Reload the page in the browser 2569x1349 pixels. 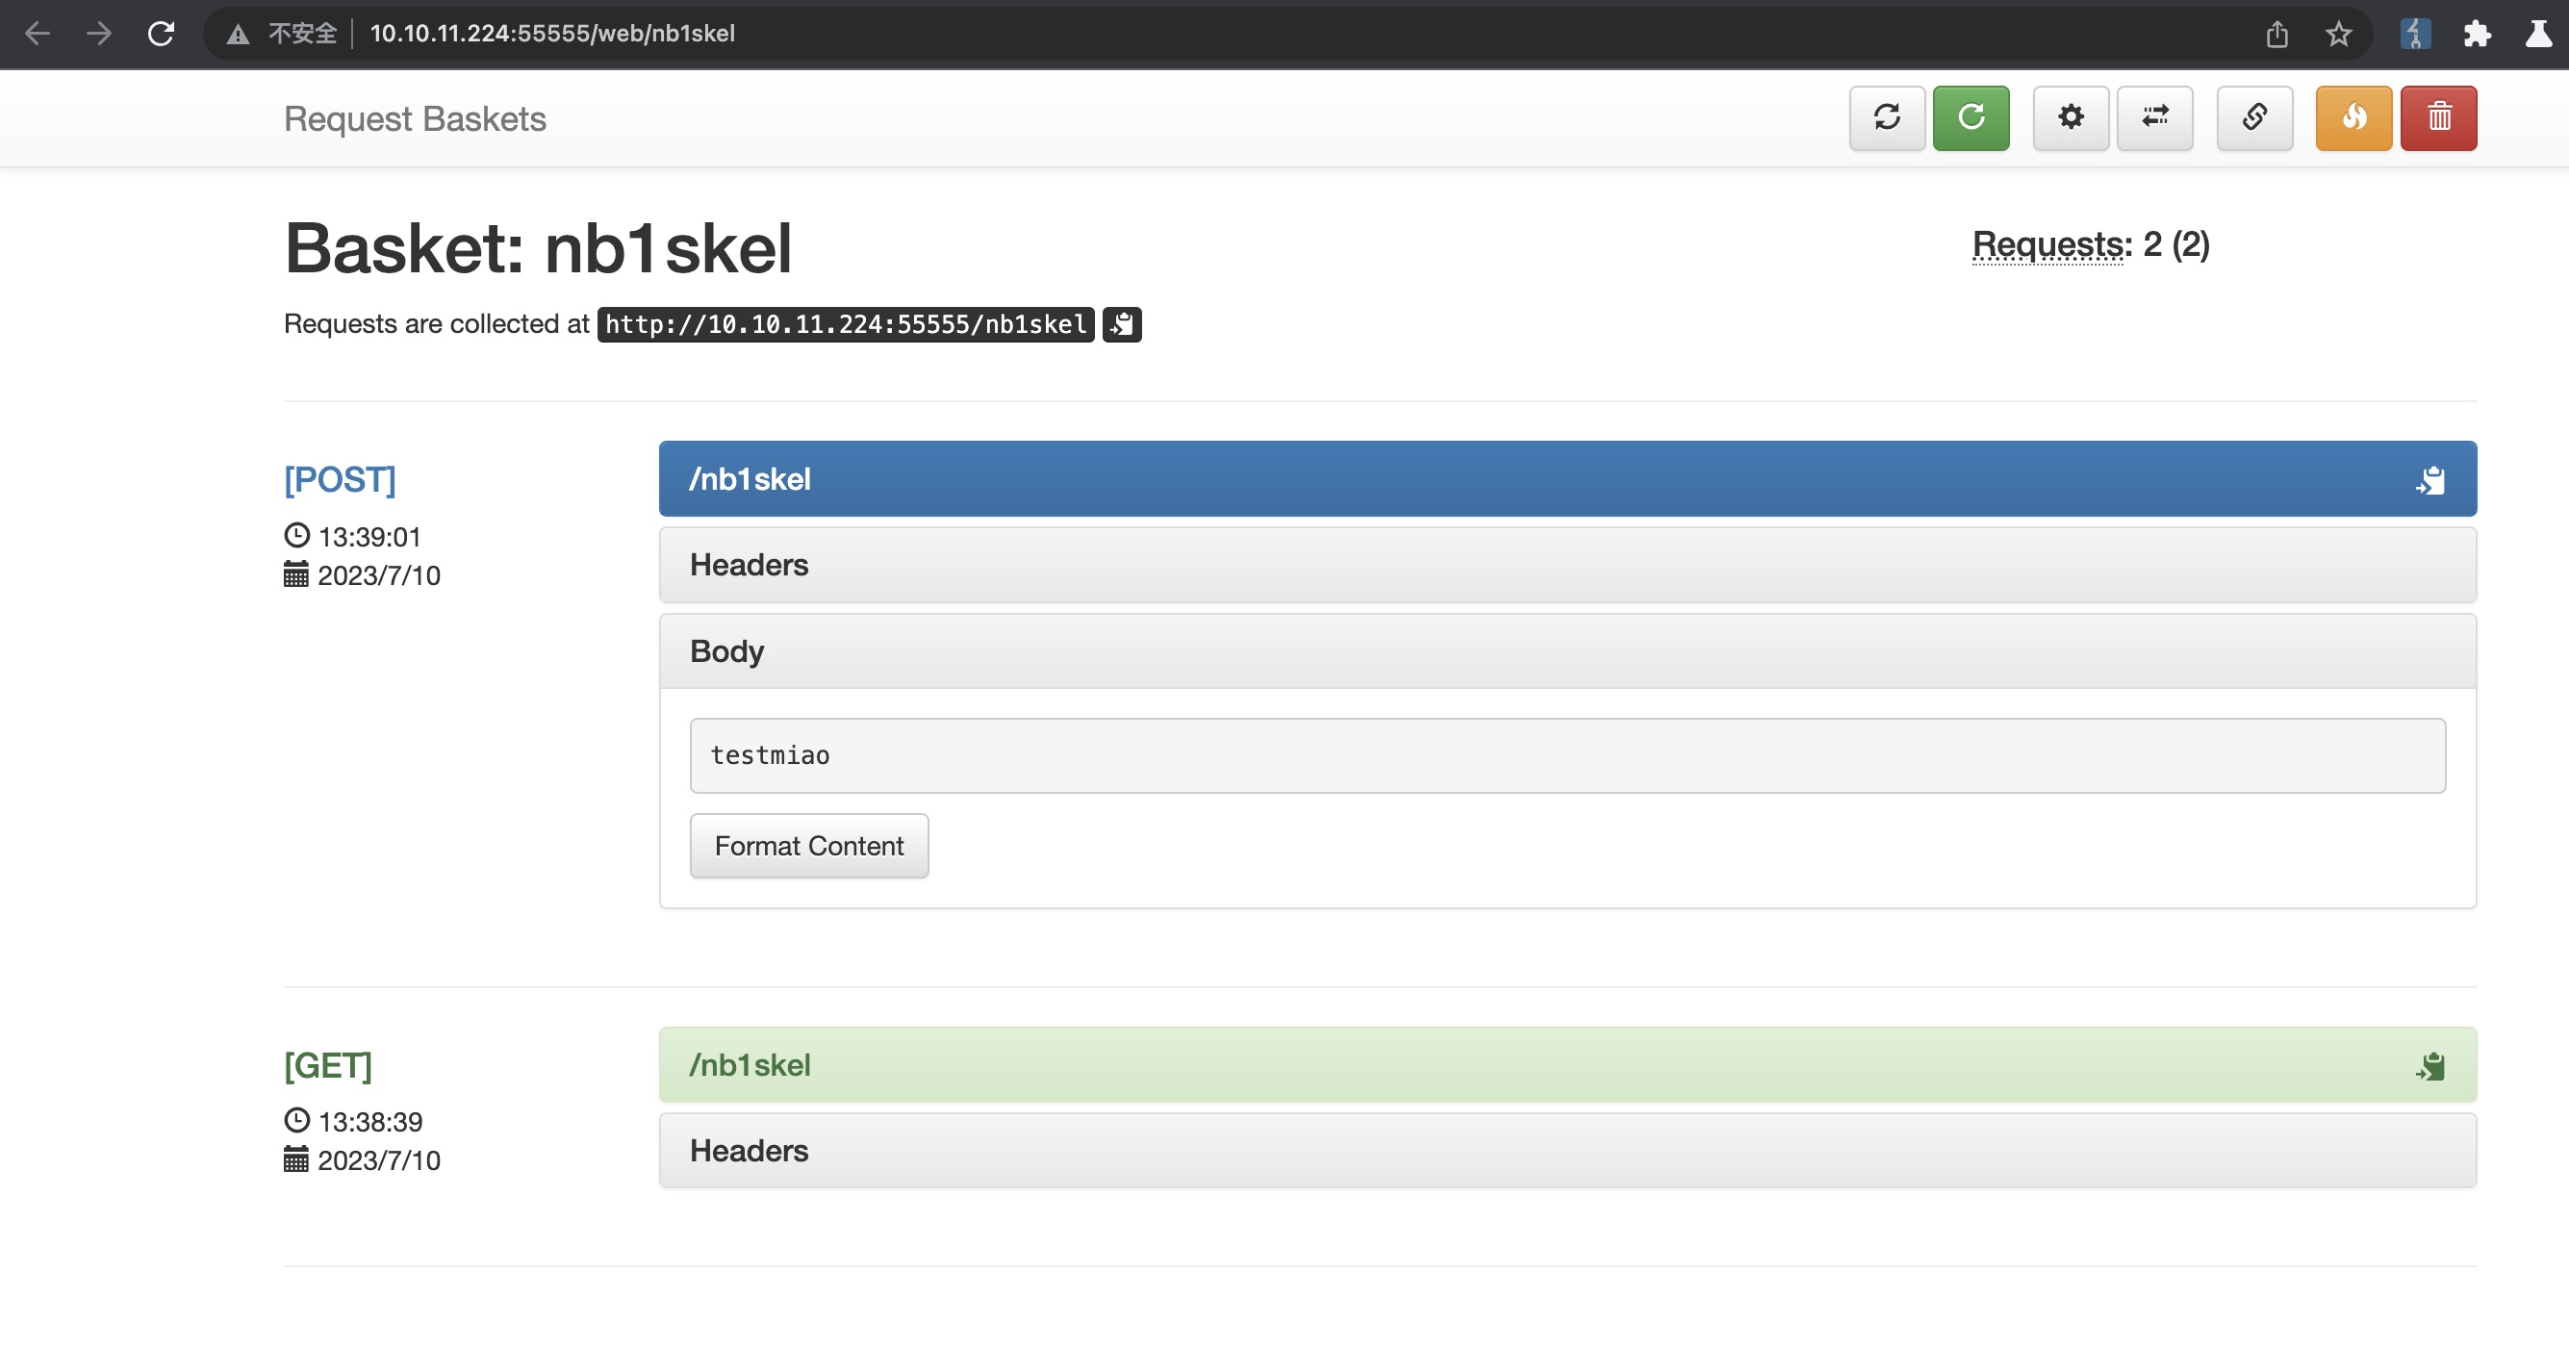[x=161, y=34]
